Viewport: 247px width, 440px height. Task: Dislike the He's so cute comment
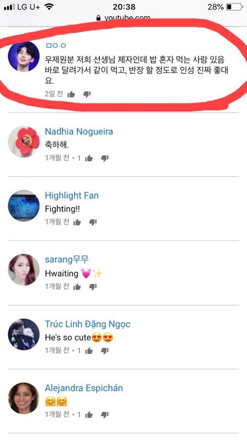(x=105, y=351)
